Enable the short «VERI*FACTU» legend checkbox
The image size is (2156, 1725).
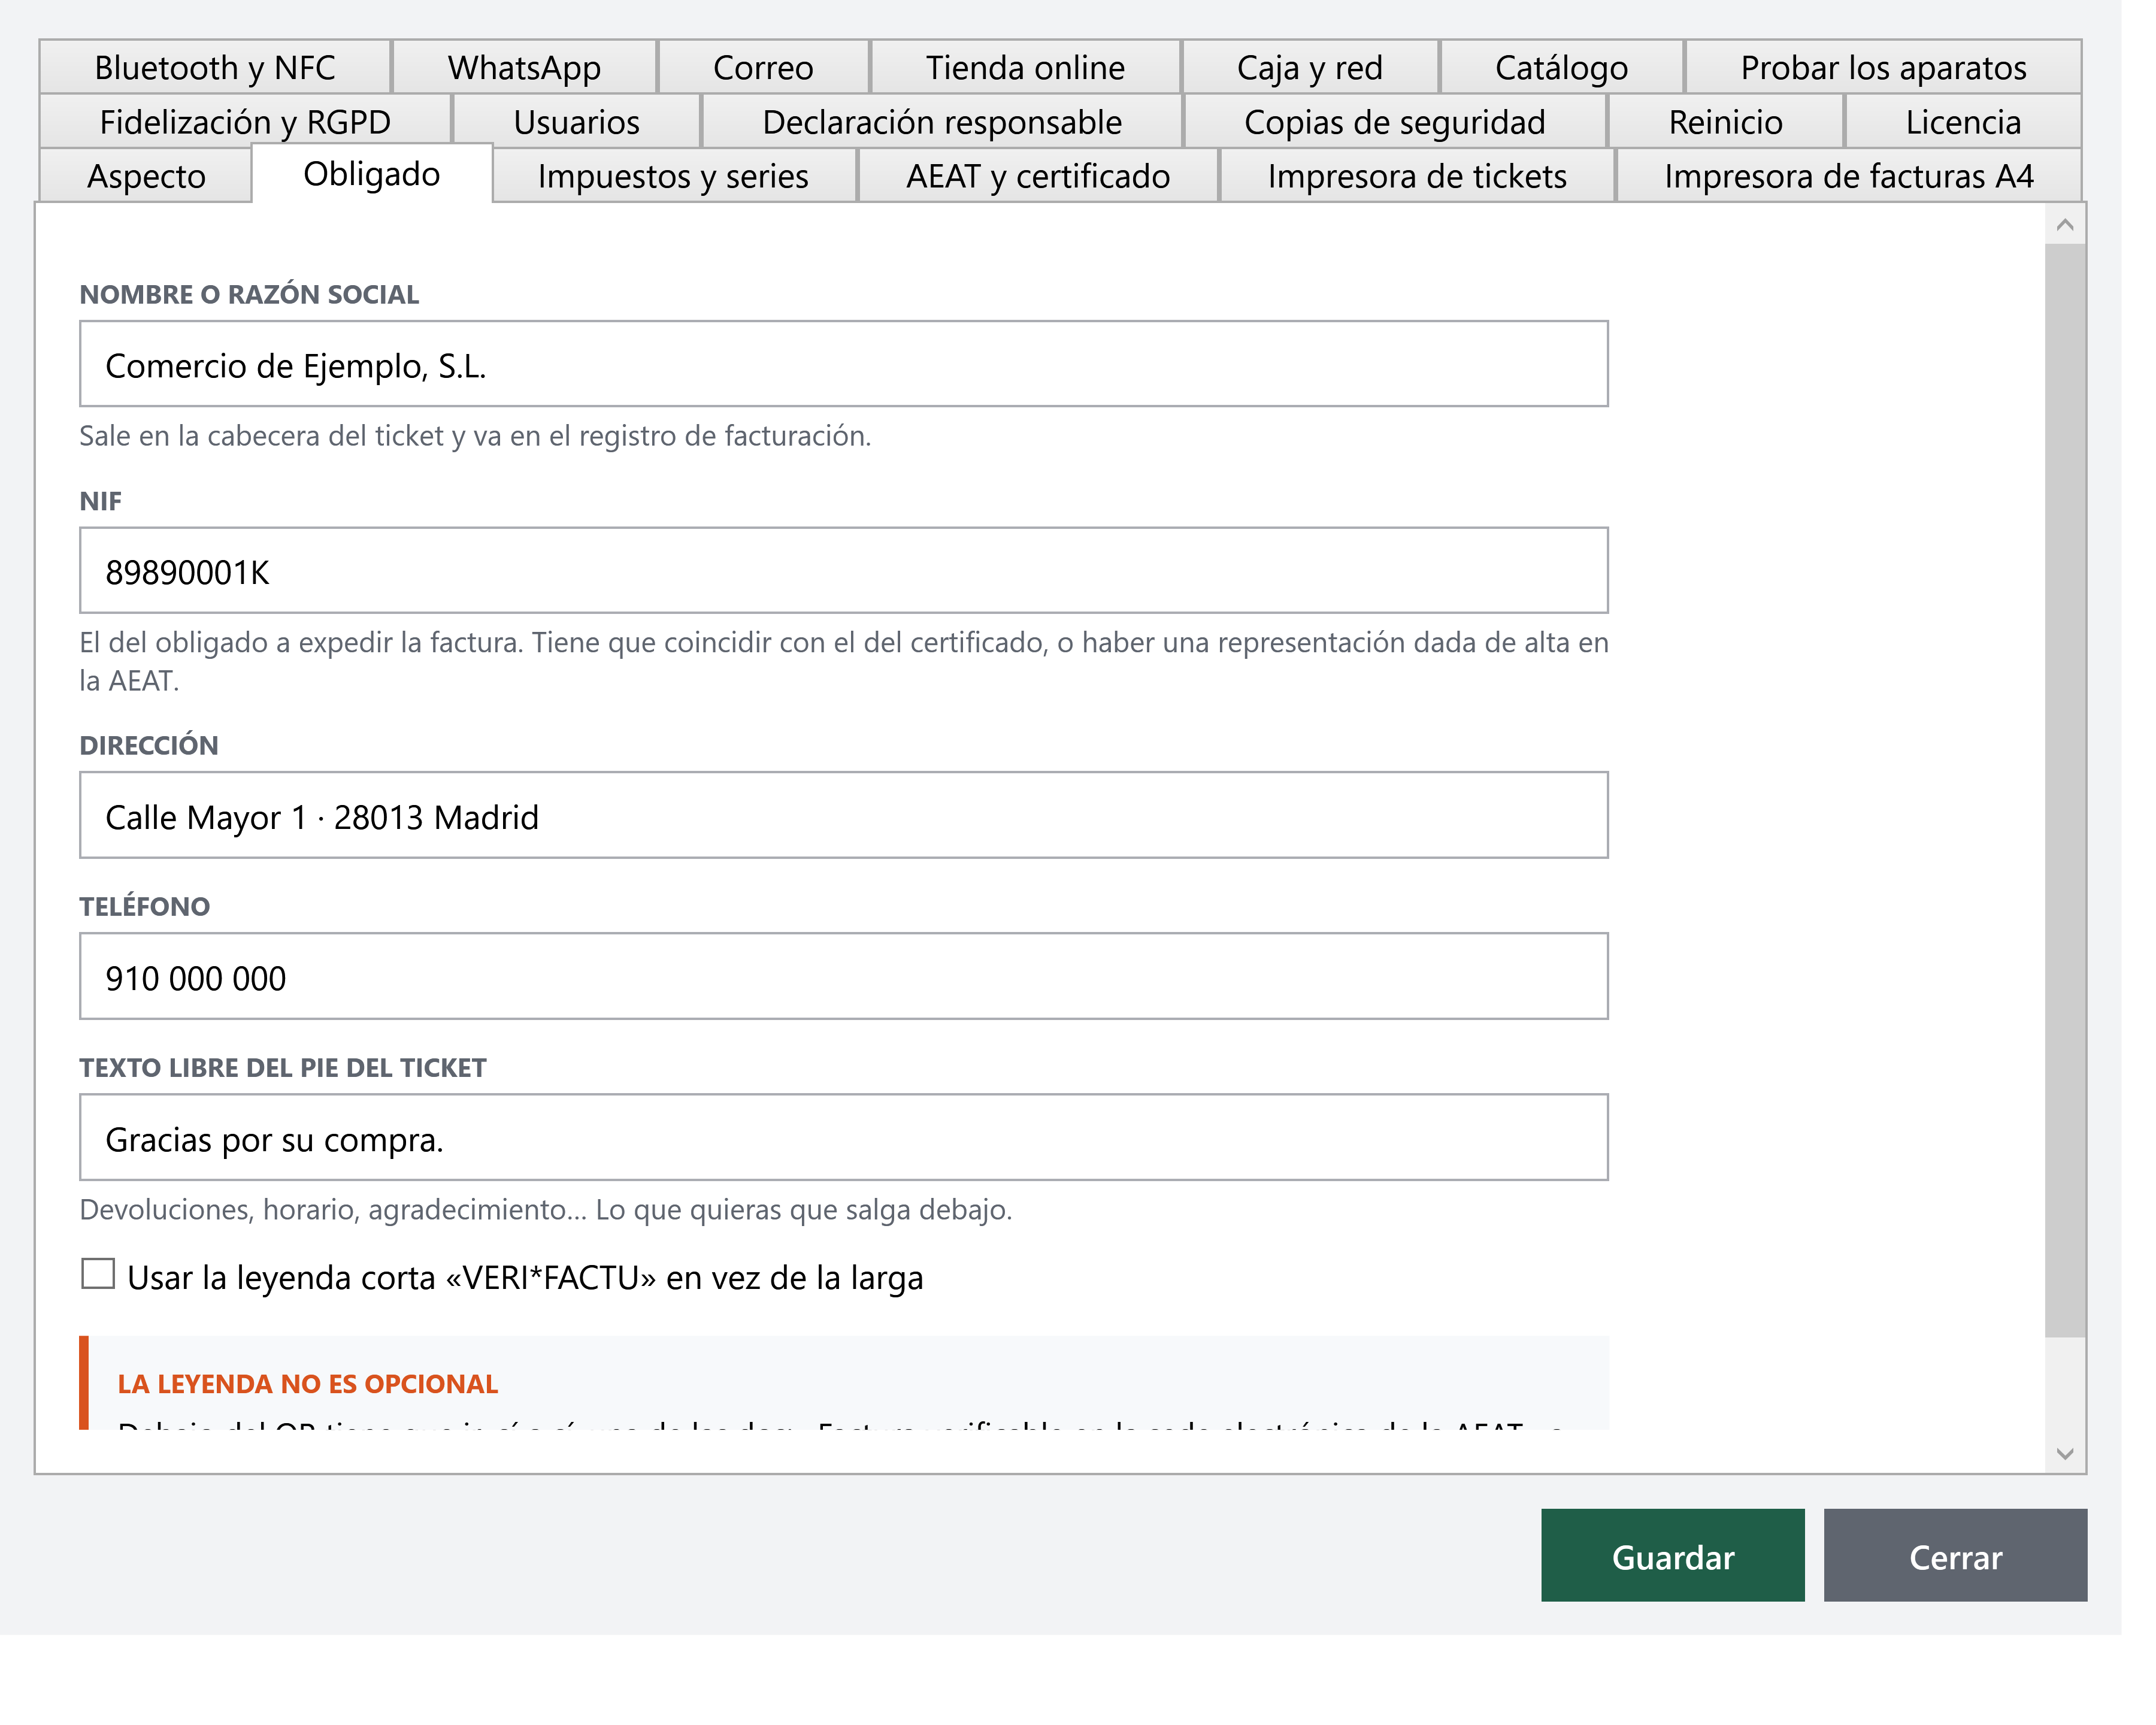(98, 1274)
